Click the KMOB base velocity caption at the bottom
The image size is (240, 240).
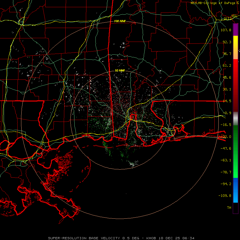point(121,238)
